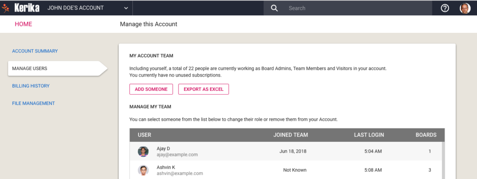Click the Export as Excel button

pyautogui.click(x=204, y=89)
